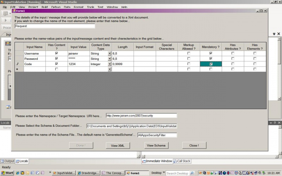This screenshot has height=176, width=282.
Task: Click the Length column header
Action: [x=123, y=47]
